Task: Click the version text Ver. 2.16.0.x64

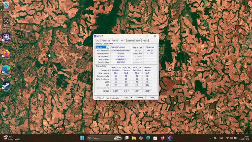Action: click(113, 98)
